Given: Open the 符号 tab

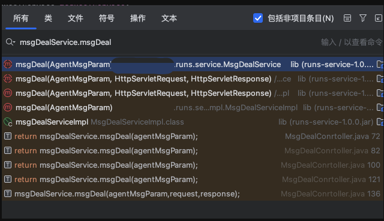Looking at the screenshot, I should (107, 19).
